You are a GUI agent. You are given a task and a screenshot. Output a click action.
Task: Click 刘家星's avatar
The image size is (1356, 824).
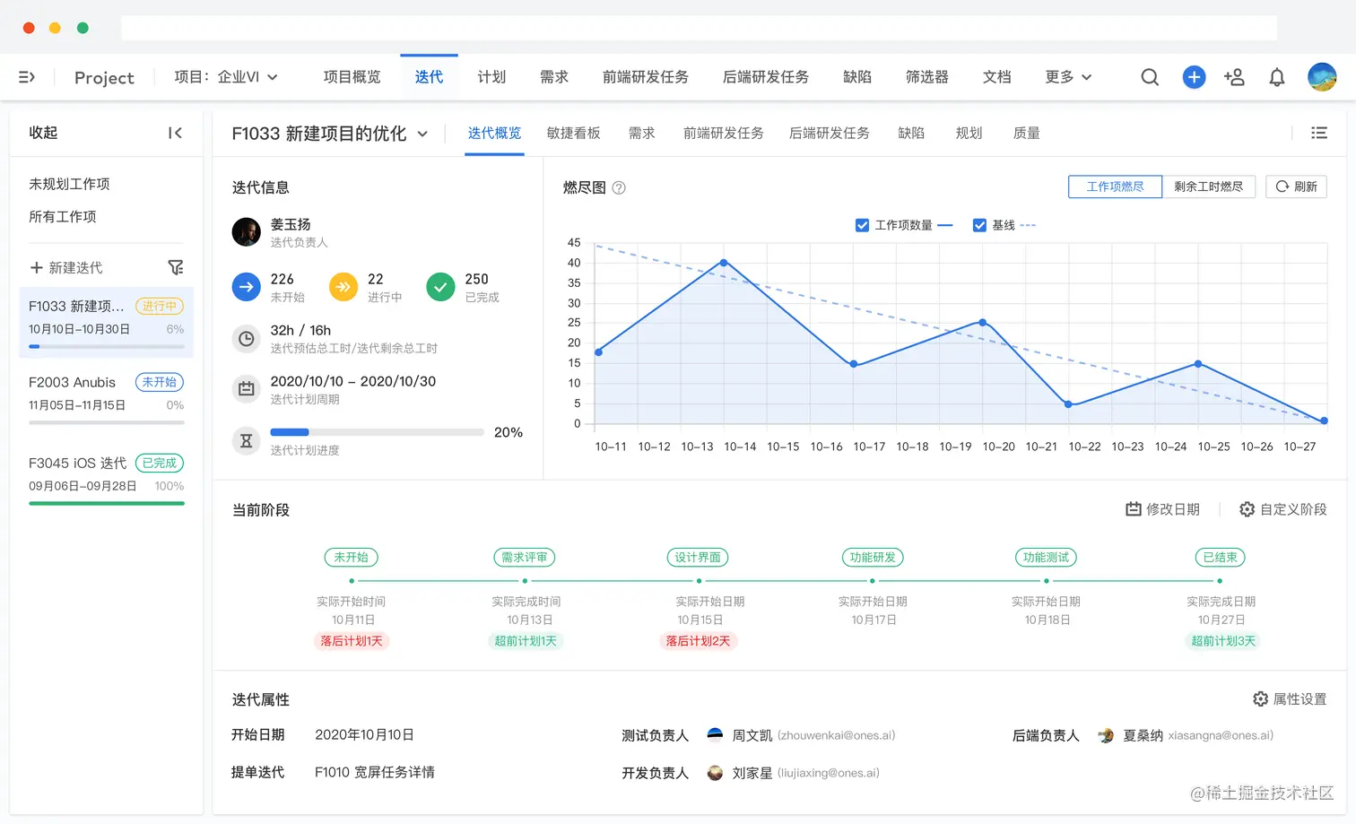715,773
